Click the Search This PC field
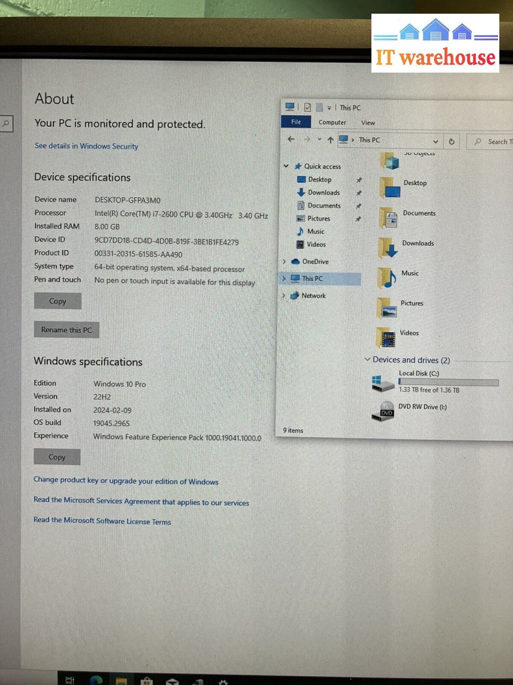Image resolution: width=513 pixels, height=685 pixels. coord(490,142)
